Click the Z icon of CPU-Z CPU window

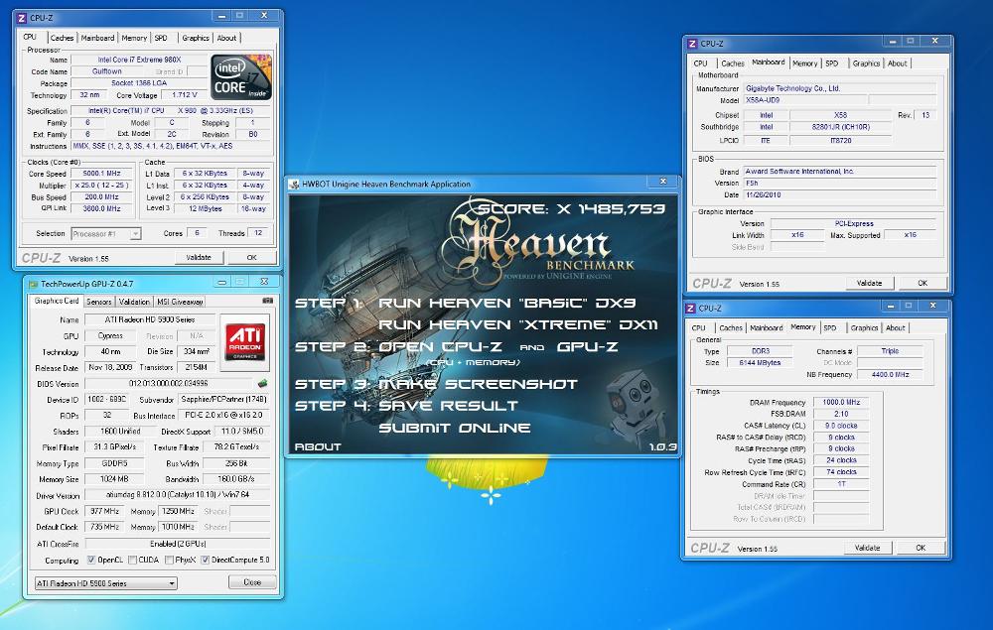coord(22,18)
